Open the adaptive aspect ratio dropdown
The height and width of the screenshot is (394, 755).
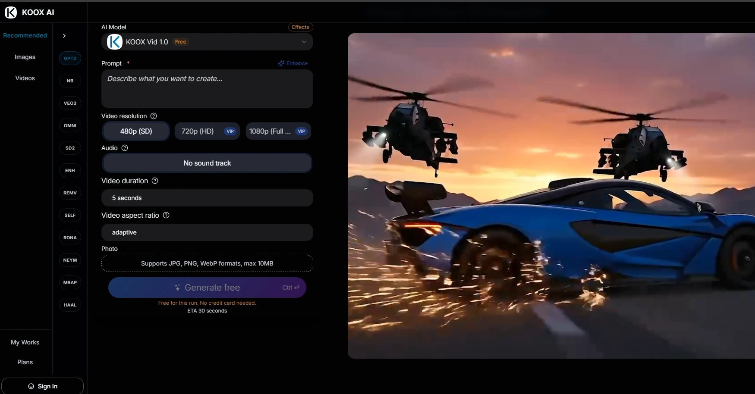tap(207, 232)
